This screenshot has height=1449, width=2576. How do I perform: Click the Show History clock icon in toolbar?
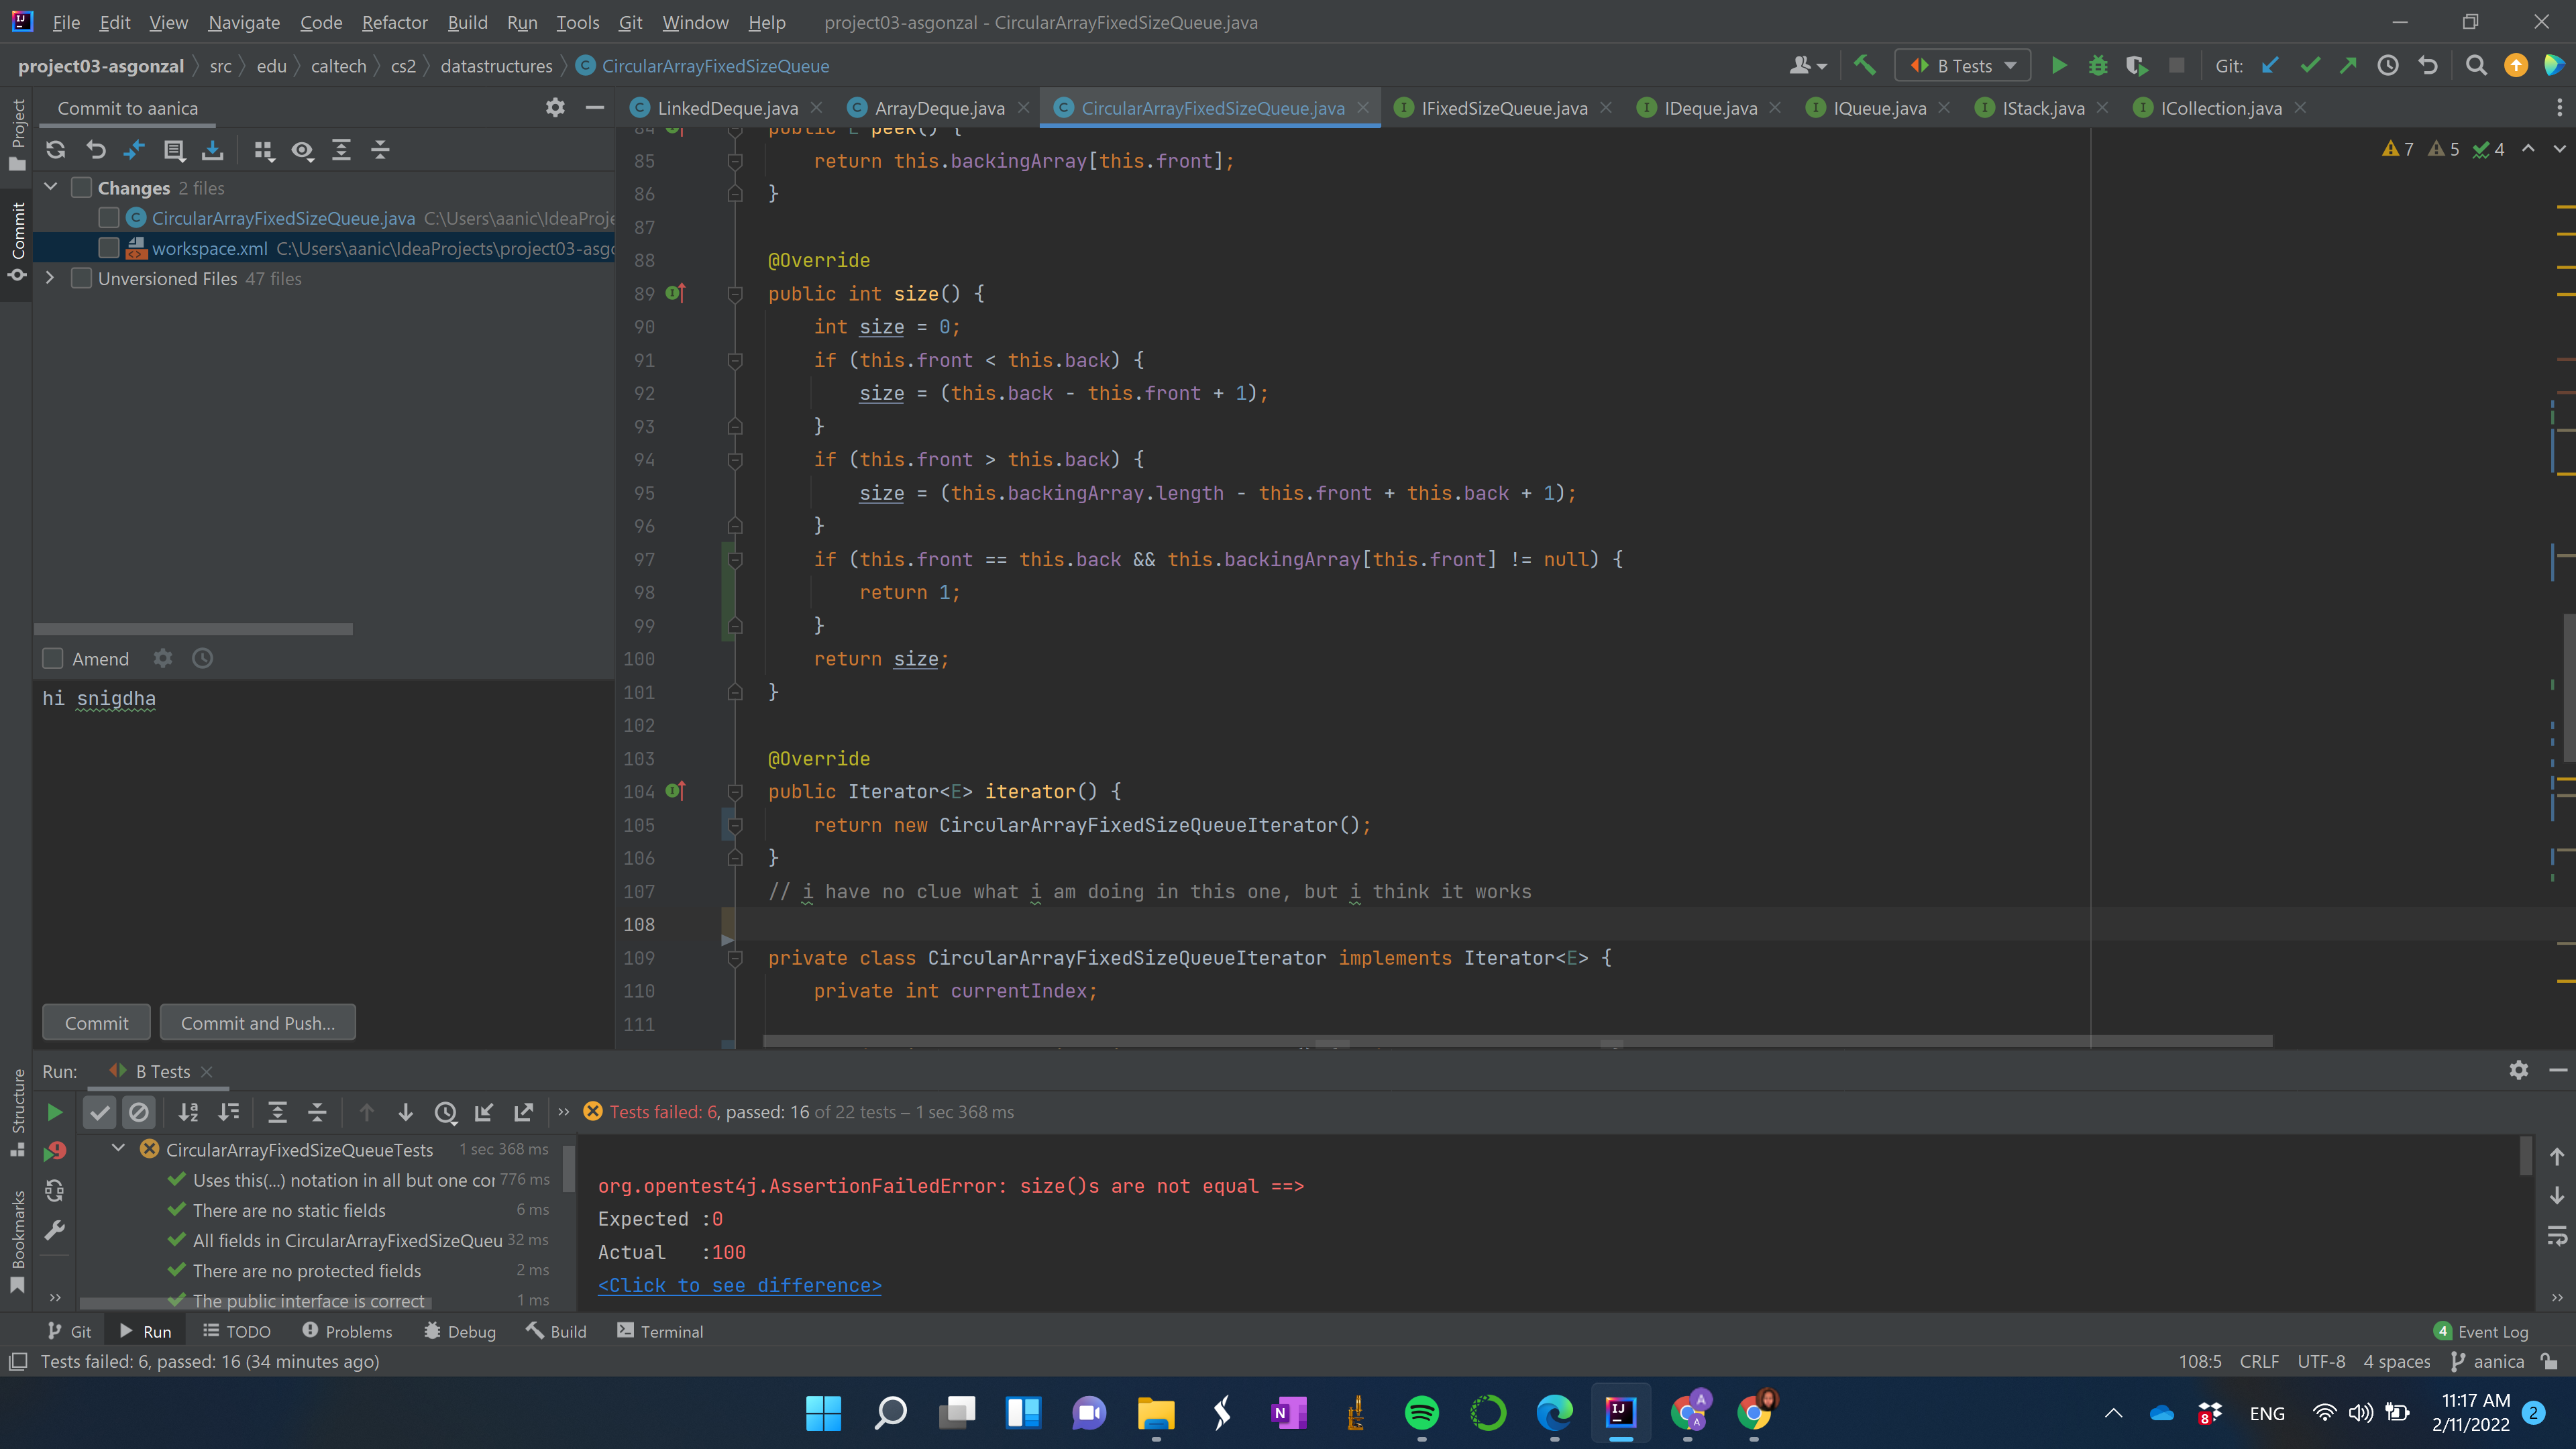(x=2388, y=66)
